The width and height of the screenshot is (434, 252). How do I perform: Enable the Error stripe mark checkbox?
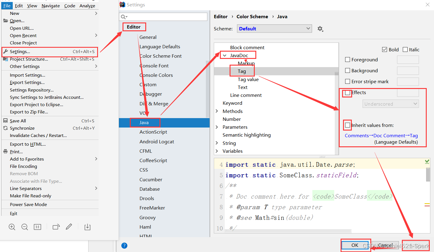click(x=348, y=82)
